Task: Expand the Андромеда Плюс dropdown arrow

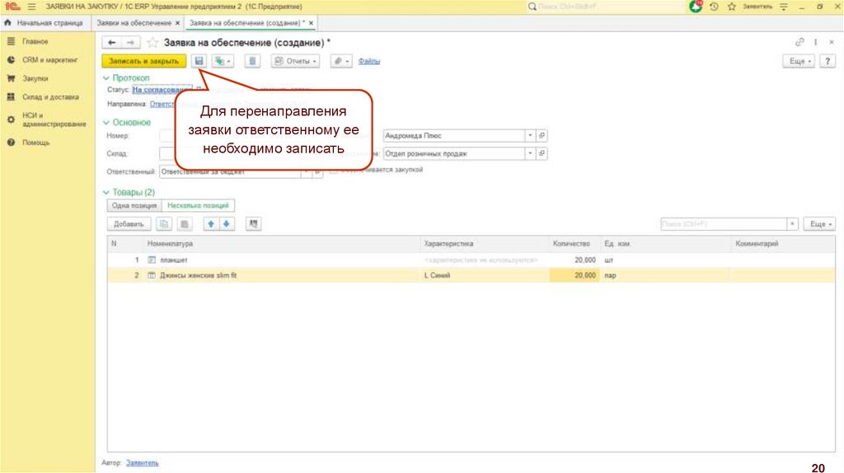Action: pos(530,136)
